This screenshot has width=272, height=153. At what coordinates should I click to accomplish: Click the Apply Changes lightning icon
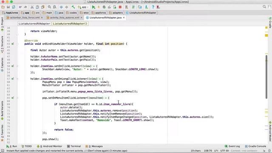(x=99, y=7)
